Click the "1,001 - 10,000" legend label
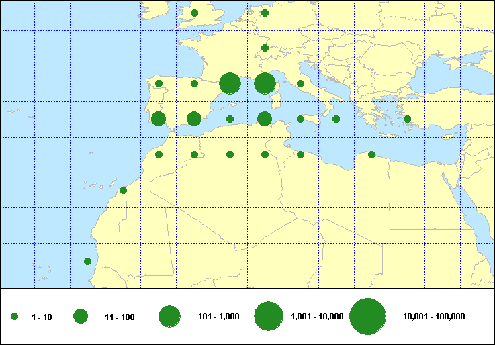The width and height of the screenshot is (495, 345). click(317, 317)
